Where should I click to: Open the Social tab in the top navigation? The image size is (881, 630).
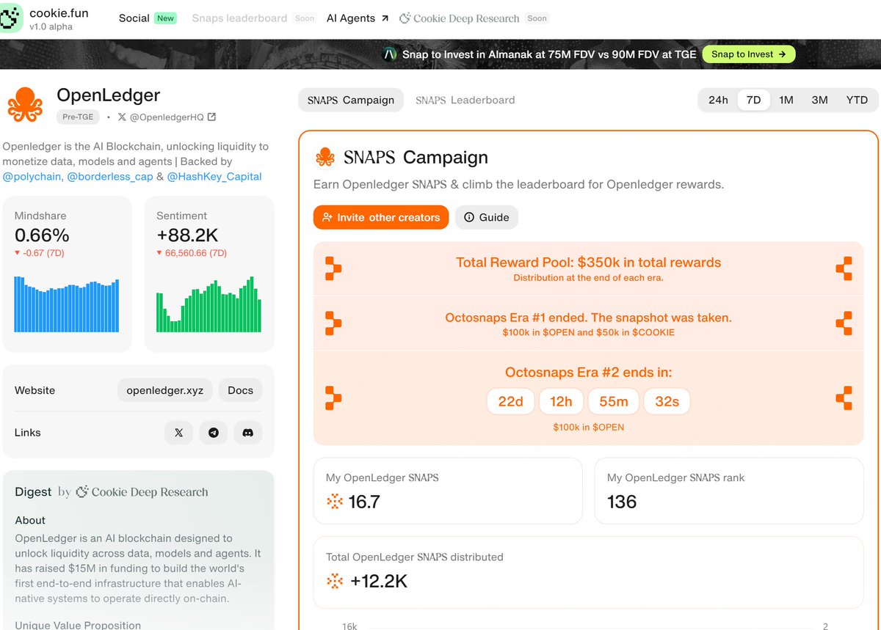(x=134, y=18)
